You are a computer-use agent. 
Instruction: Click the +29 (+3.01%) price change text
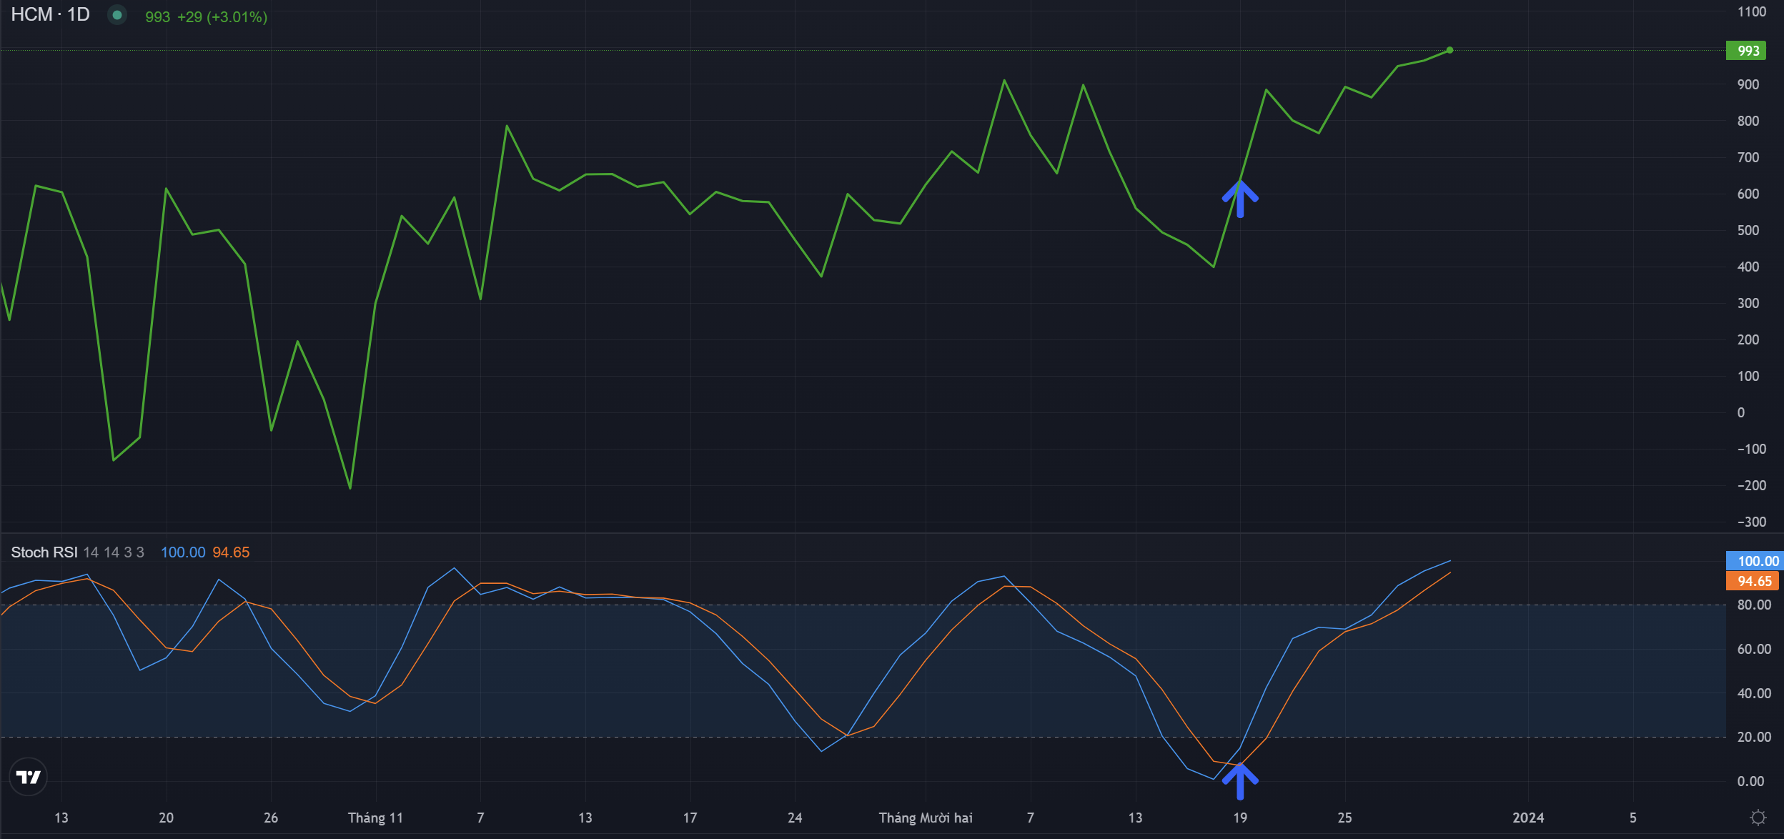(x=222, y=17)
